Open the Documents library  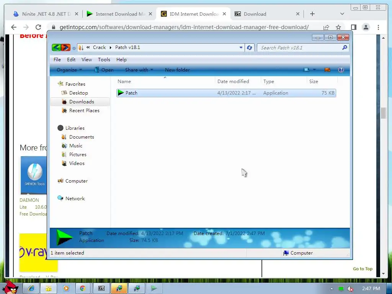click(82, 137)
